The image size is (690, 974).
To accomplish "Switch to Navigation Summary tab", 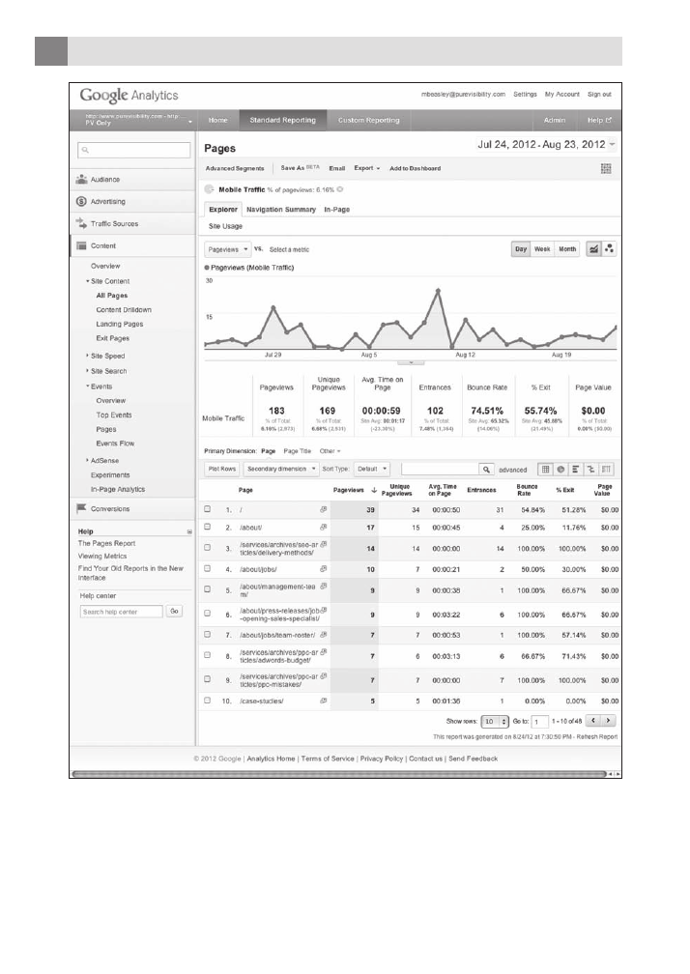I will coord(280,209).
